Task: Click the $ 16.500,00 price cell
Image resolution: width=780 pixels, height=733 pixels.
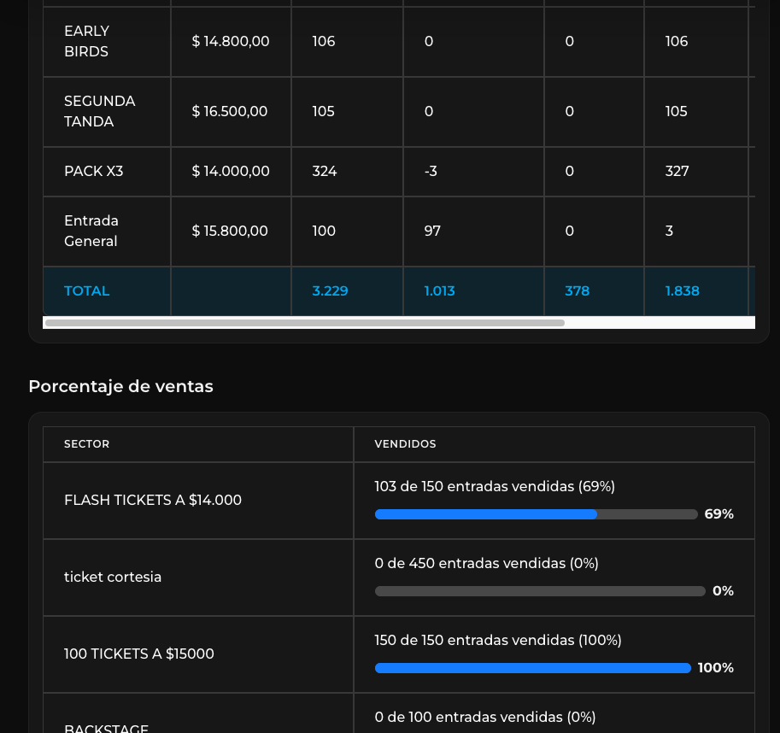Action: tap(230, 111)
